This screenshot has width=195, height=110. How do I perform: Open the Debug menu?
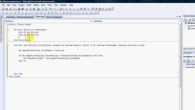36,5
